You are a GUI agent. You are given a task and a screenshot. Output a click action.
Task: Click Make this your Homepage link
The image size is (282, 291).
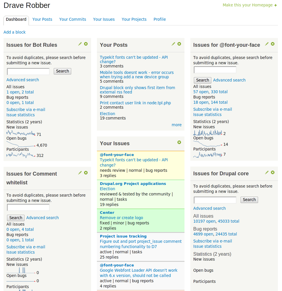coord(248,5)
